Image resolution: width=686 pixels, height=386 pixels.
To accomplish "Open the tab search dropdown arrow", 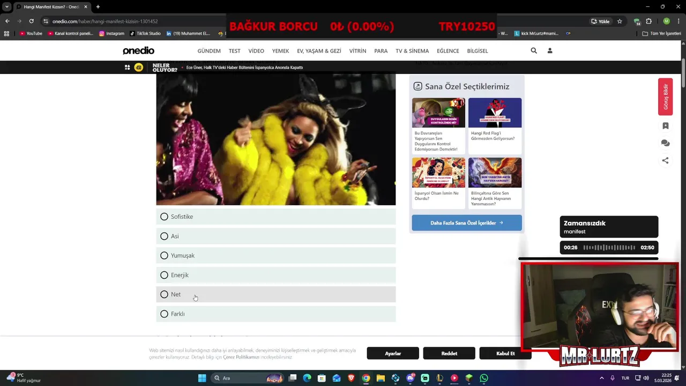I will click(6, 6).
